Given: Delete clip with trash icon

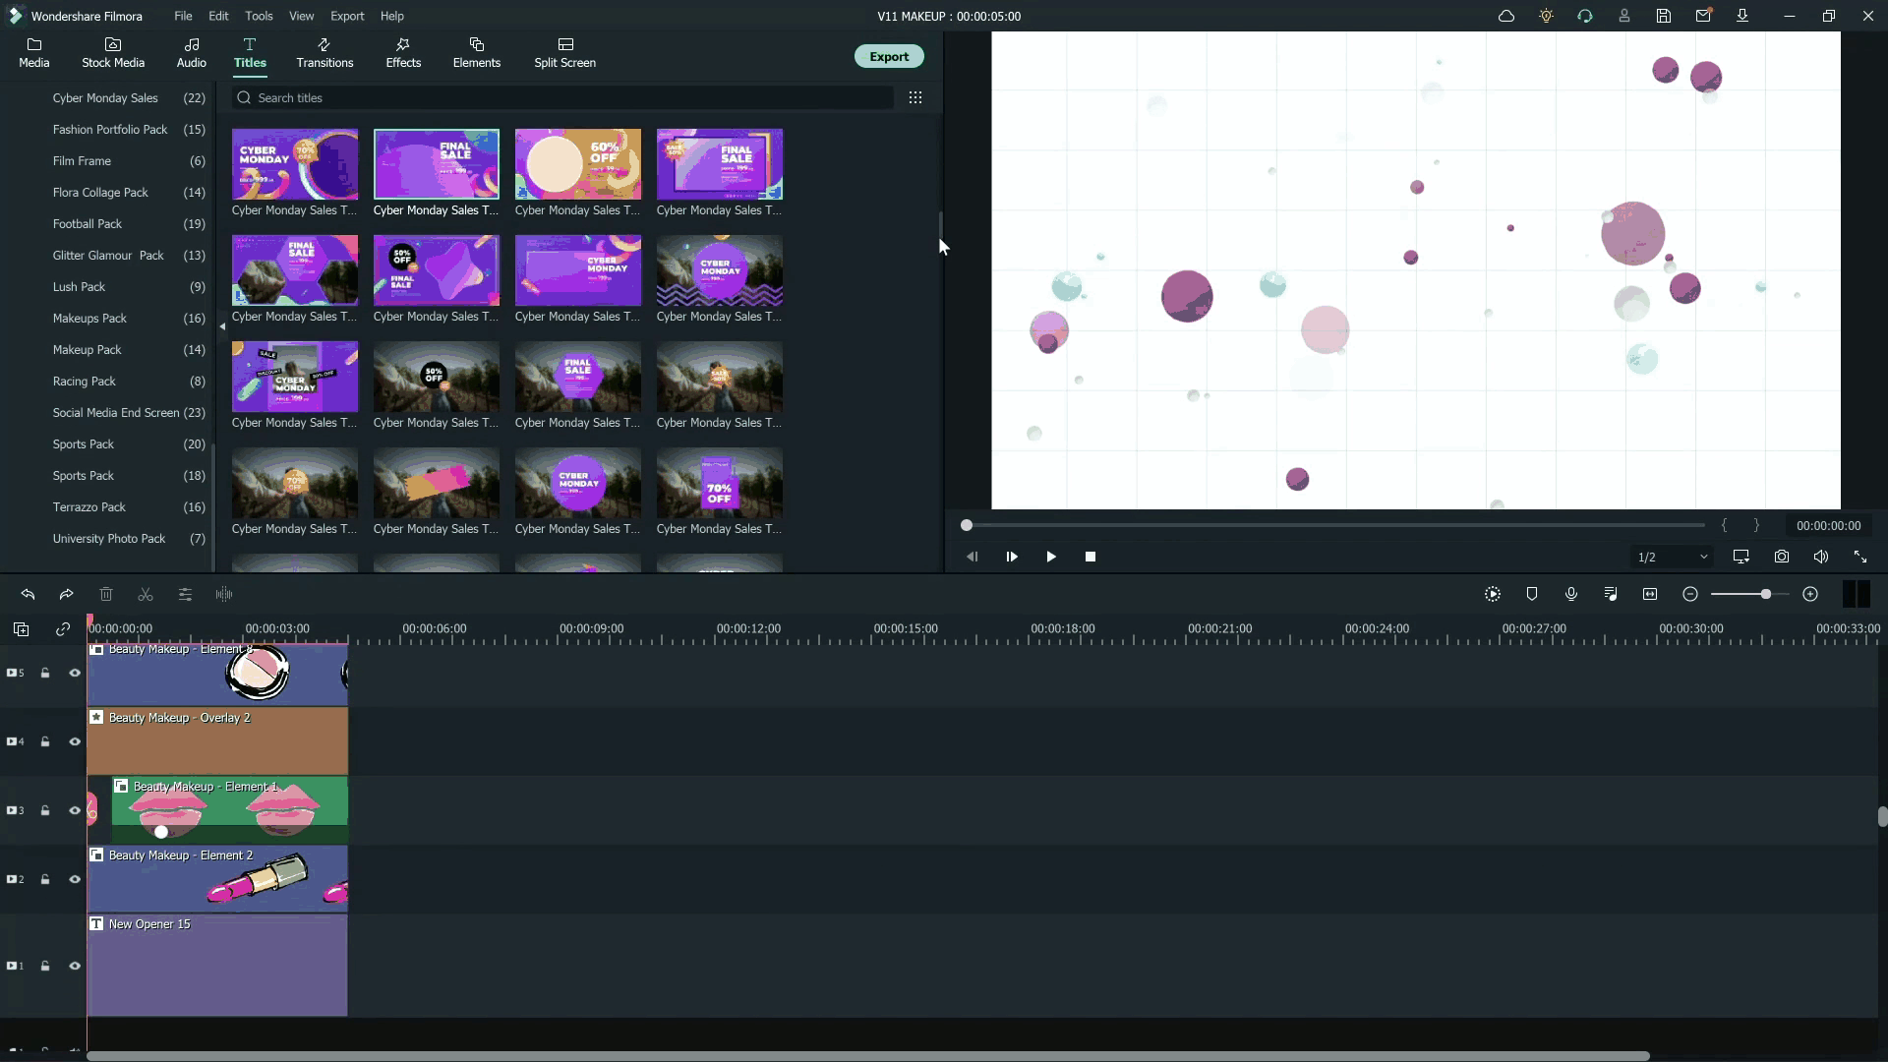Looking at the screenshot, I should coord(106,595).
